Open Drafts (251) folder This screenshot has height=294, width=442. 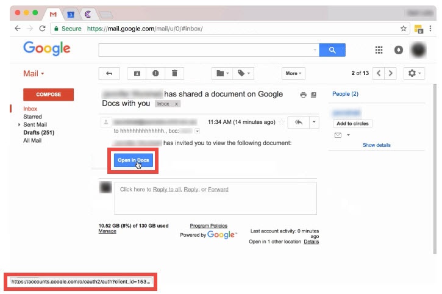tap(38, 132)
